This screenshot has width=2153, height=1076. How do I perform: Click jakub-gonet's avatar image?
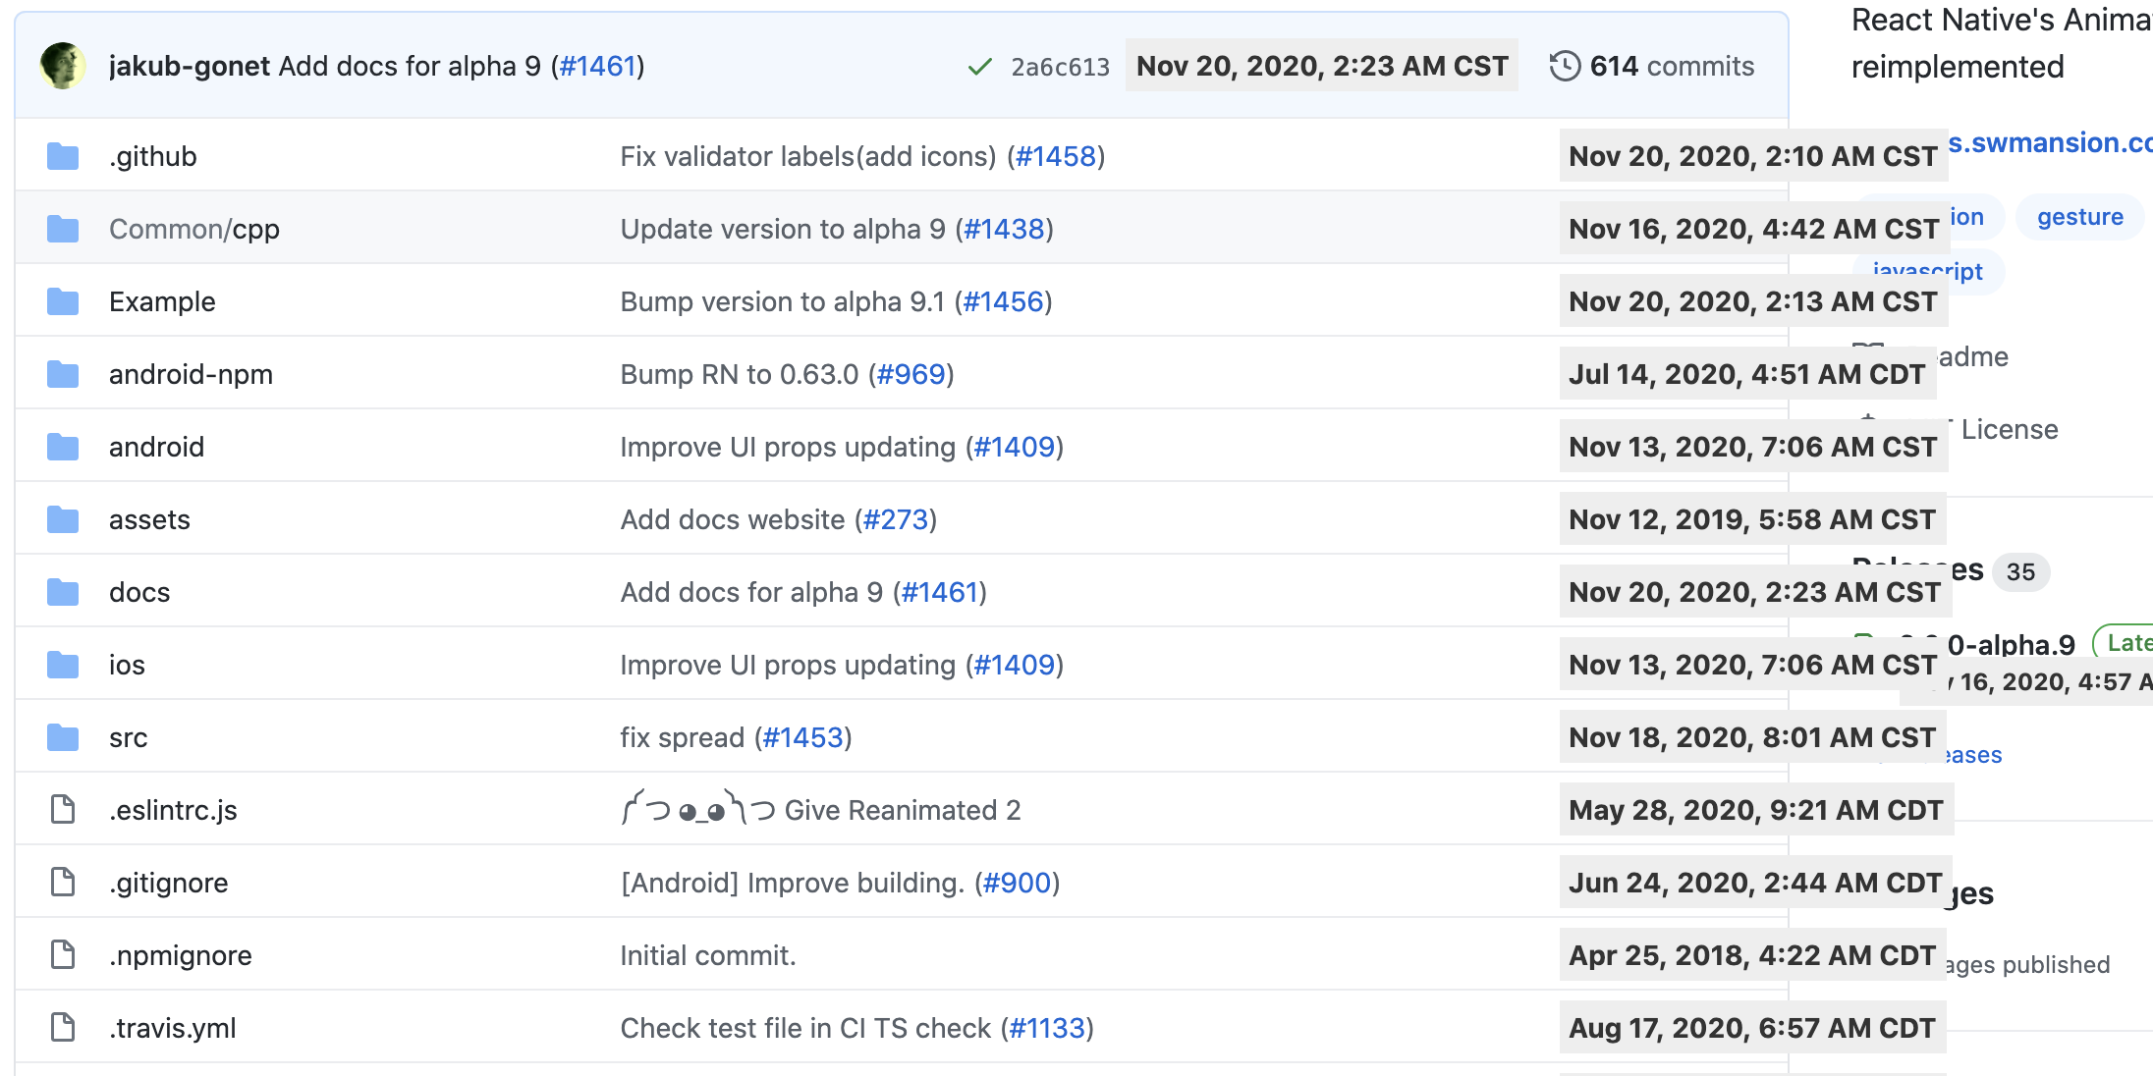63,66
